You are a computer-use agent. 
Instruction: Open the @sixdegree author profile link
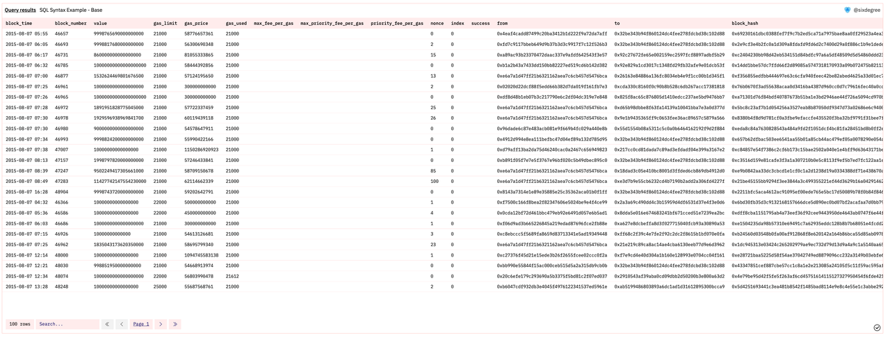tap(868, 10)
